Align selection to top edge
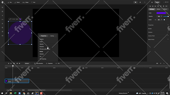The height and width of the screenshot is (95, 170). point(158,6)
